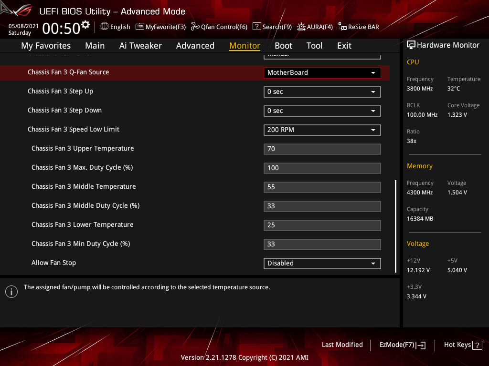Select Chassis Fan 3 Step Up label
The image size is (489, 366).
[60, 91]
